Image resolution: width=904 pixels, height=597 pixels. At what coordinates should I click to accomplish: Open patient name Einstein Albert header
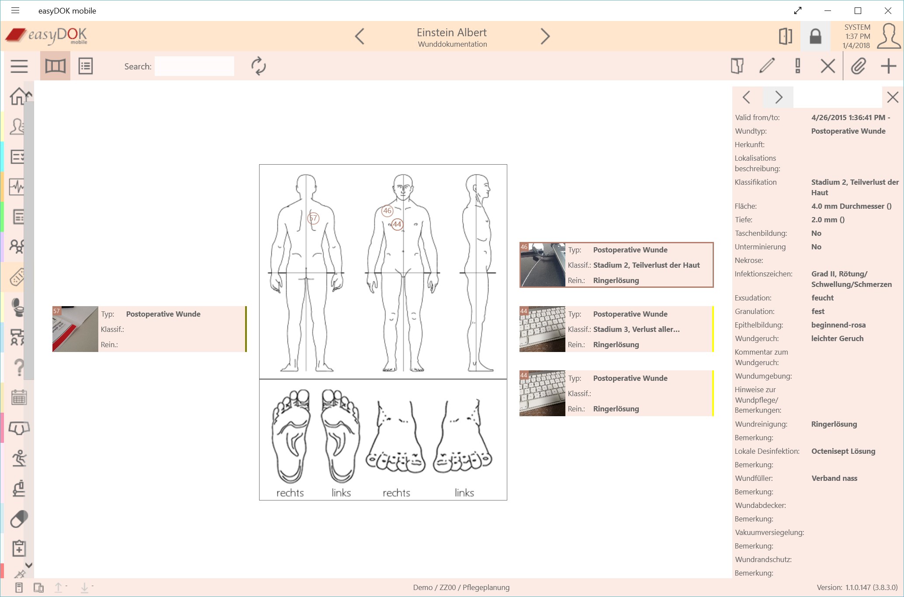[x=451, y=32]
